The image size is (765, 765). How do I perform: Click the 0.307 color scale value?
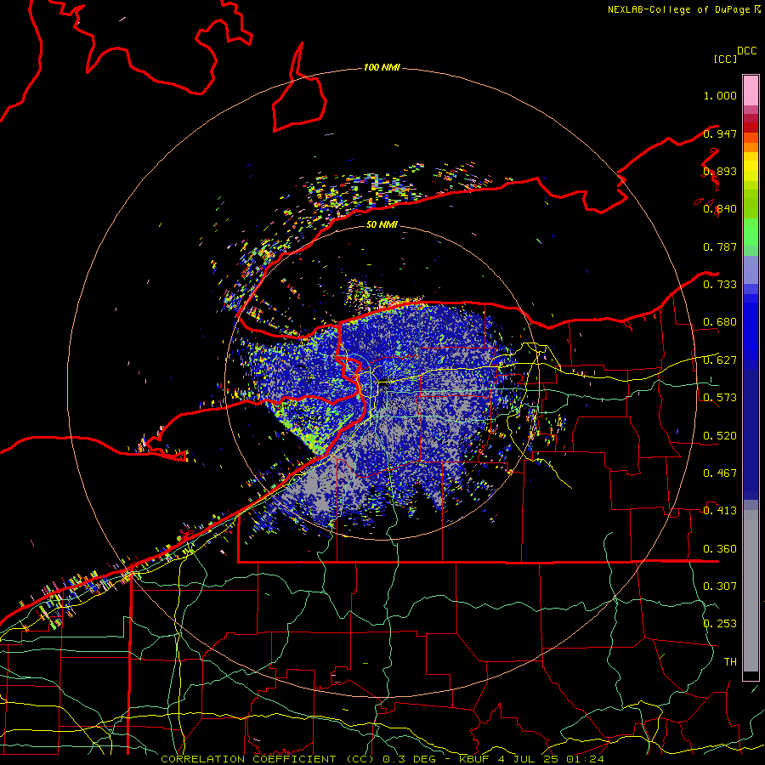click(720, 586)
